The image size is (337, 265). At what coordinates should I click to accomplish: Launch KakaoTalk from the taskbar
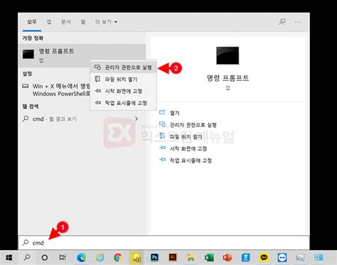[x=264, y=257]
